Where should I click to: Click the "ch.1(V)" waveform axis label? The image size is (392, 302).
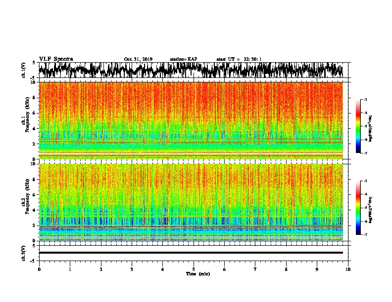tap(23, 70)
